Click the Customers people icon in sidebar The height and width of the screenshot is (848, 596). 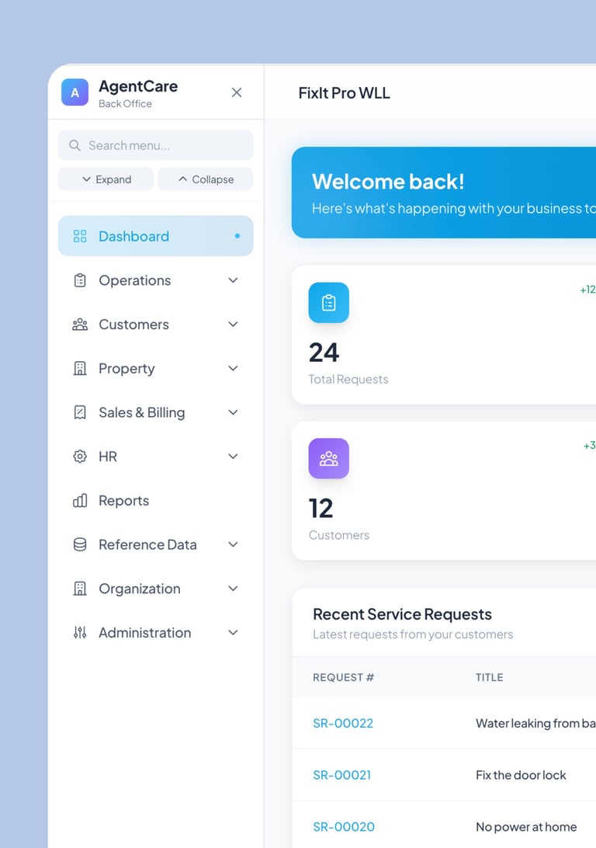coord(80,325)
